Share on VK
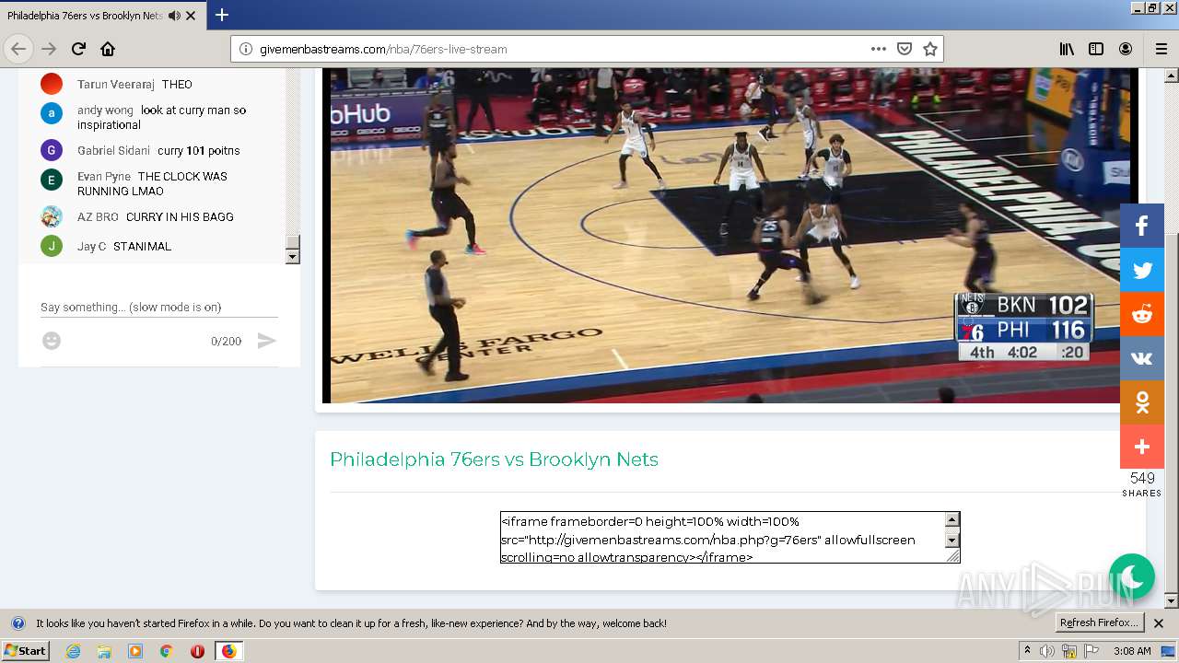 click(1142, 358)
